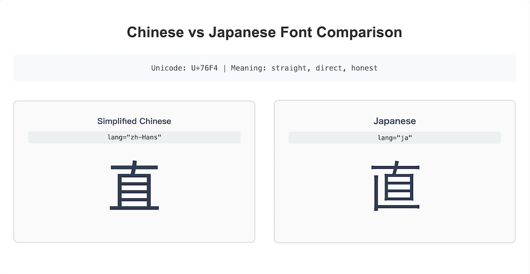Click the word 'direct' in the meaning text

coord(331,68)
